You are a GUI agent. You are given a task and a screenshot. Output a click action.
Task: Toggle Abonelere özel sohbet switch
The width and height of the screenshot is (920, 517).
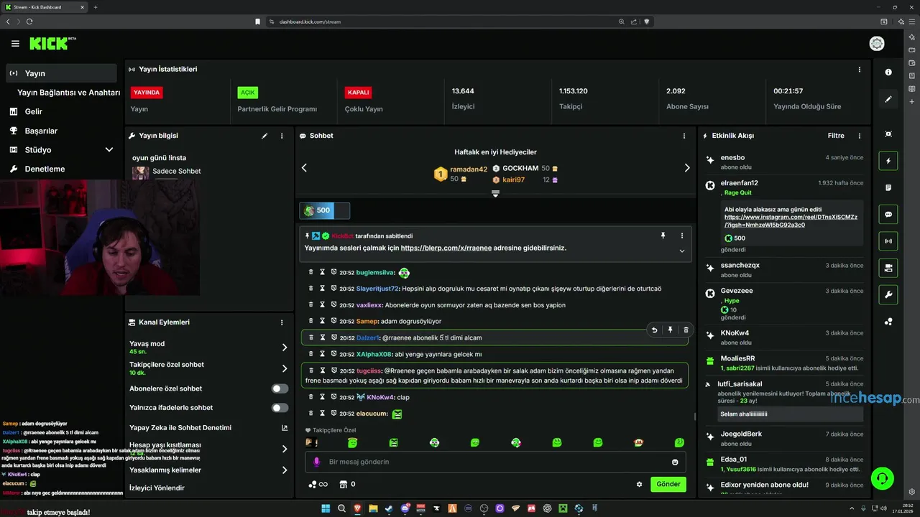tap(280, 388)
